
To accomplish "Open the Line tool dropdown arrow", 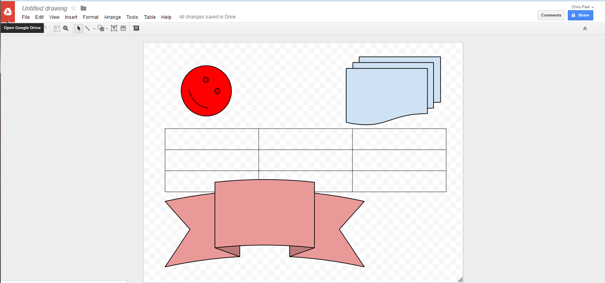I will click(x=93, y=29).
